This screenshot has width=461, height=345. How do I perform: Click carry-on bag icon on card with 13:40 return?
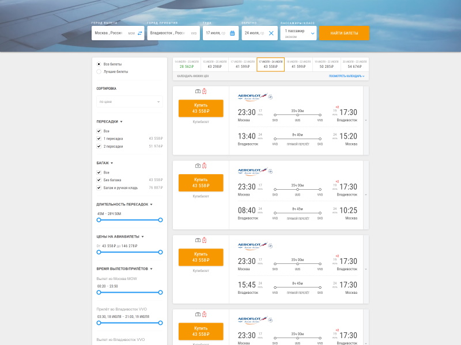point(198,91)
